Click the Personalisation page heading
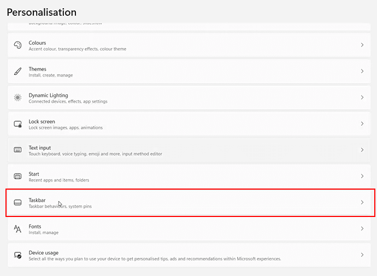 coord(42,12)
